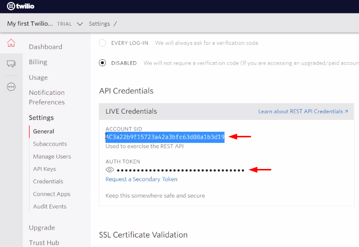This screenshot has height=247, width=359.
Task: Click the API Credentials heading
Action: point(126,91)
